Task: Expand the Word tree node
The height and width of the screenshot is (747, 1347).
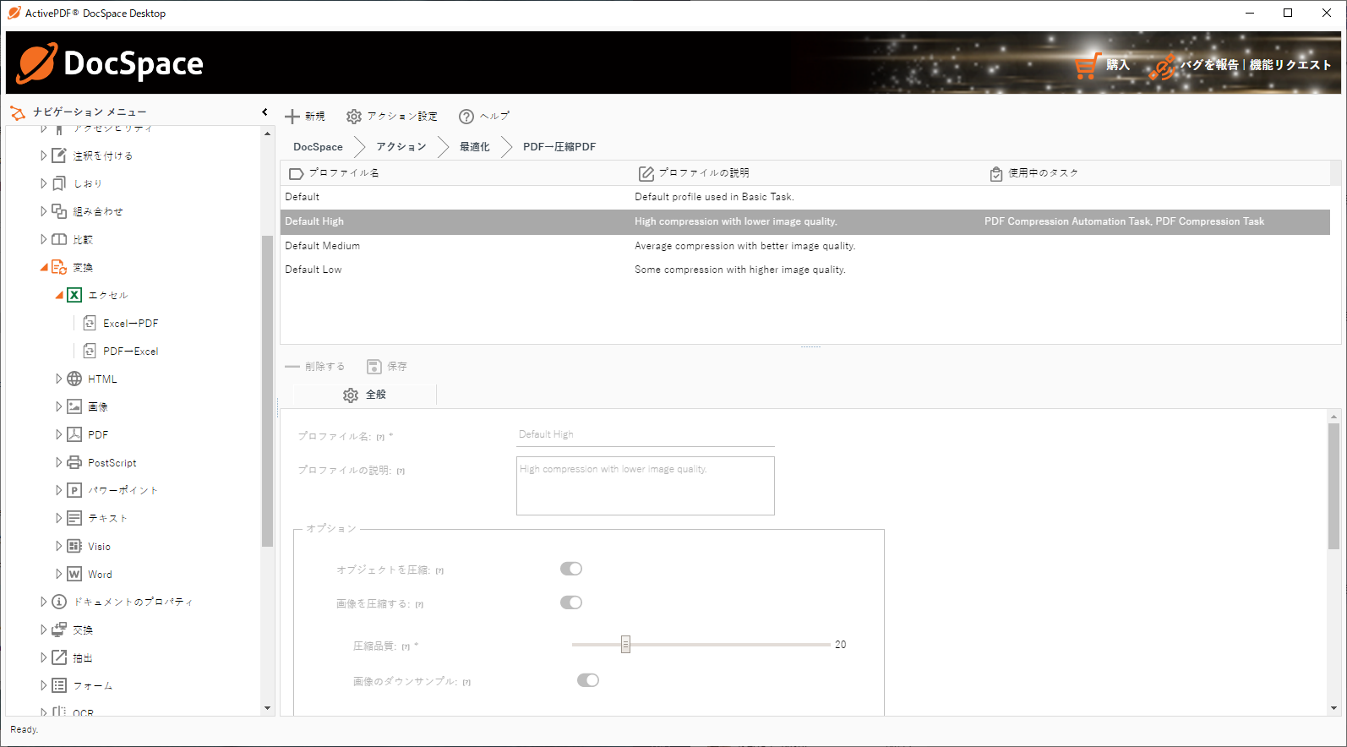Action: tap(59, 574)
